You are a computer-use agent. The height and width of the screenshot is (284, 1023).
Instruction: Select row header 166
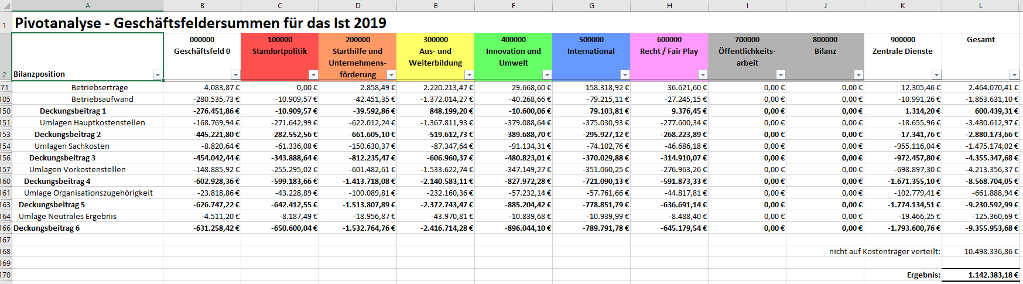pos(5,228)
